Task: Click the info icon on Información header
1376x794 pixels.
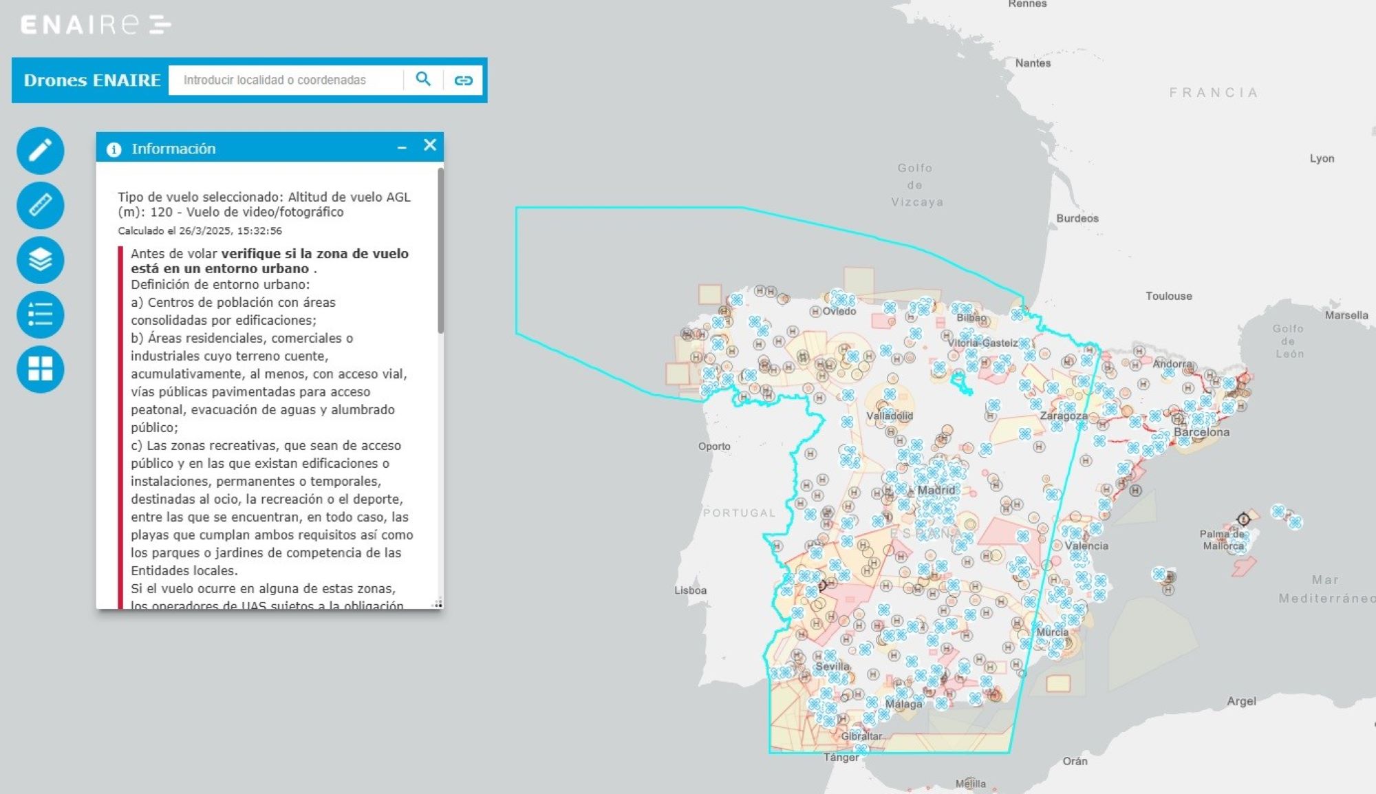Action: [116, 148]
